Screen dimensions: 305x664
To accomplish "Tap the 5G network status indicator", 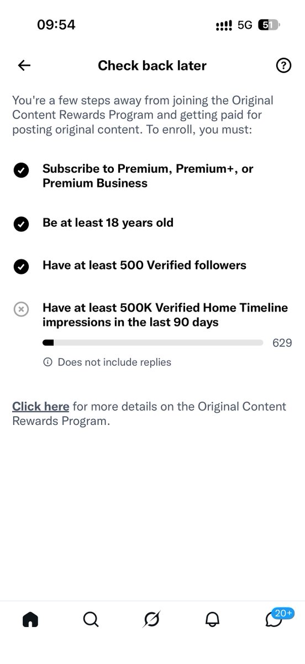I will click(x=245, y=25).
